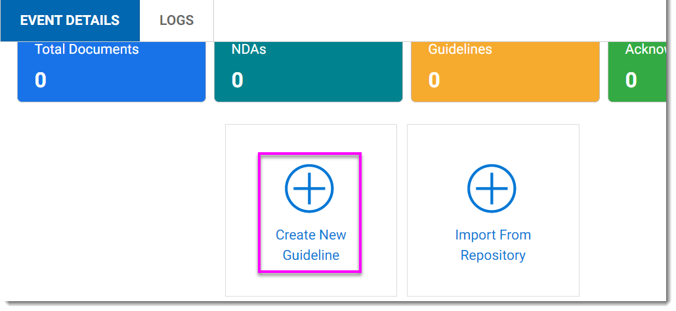Image resolution: width=676 pixels, height=311 pixels.
Task: Click the word Guideline in create tile
Action: pyautogui.click(x=311, y=255)
